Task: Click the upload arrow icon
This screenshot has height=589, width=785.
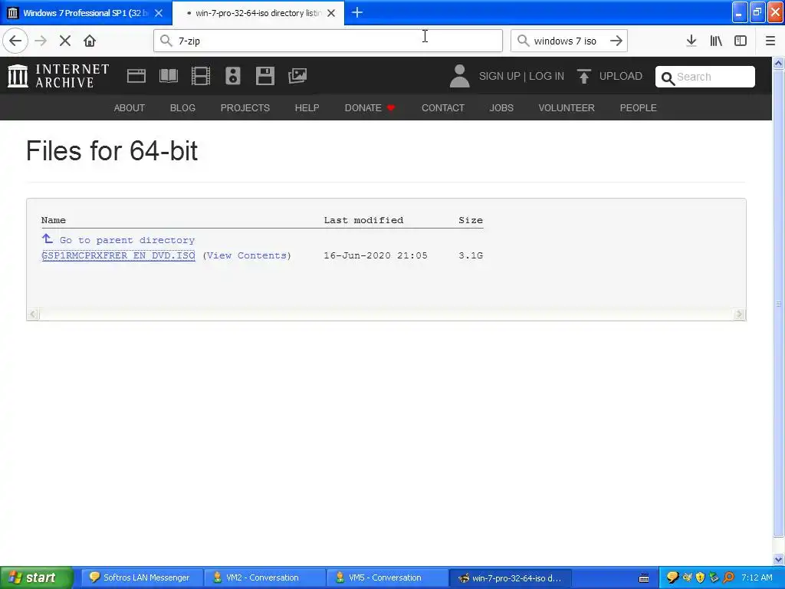Action: pos(583,76)
